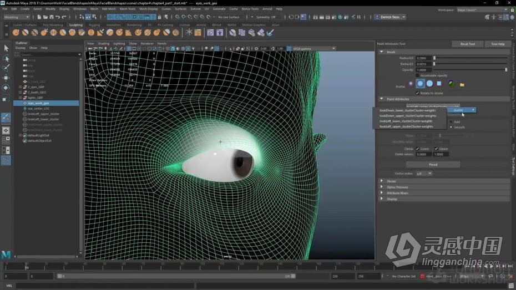Expand lights_GRP in Outliner
Screen dimensions: 516x290
click(20, 98)
